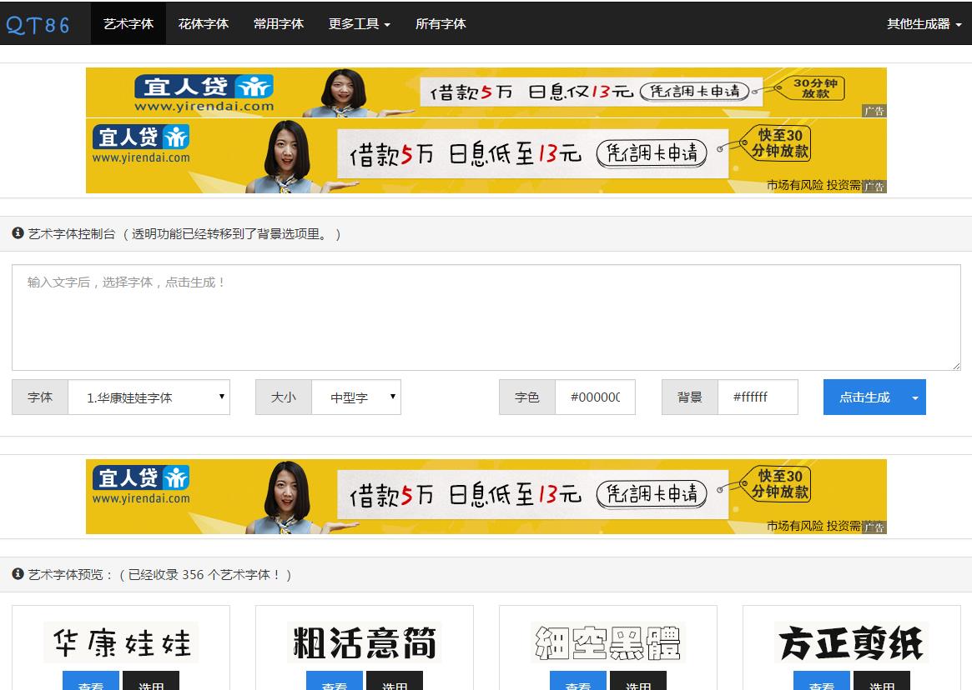The width and height of the screenshot is (972, 690).
Task: Go to the 常用字体 tab
Action: coord(279,23)
